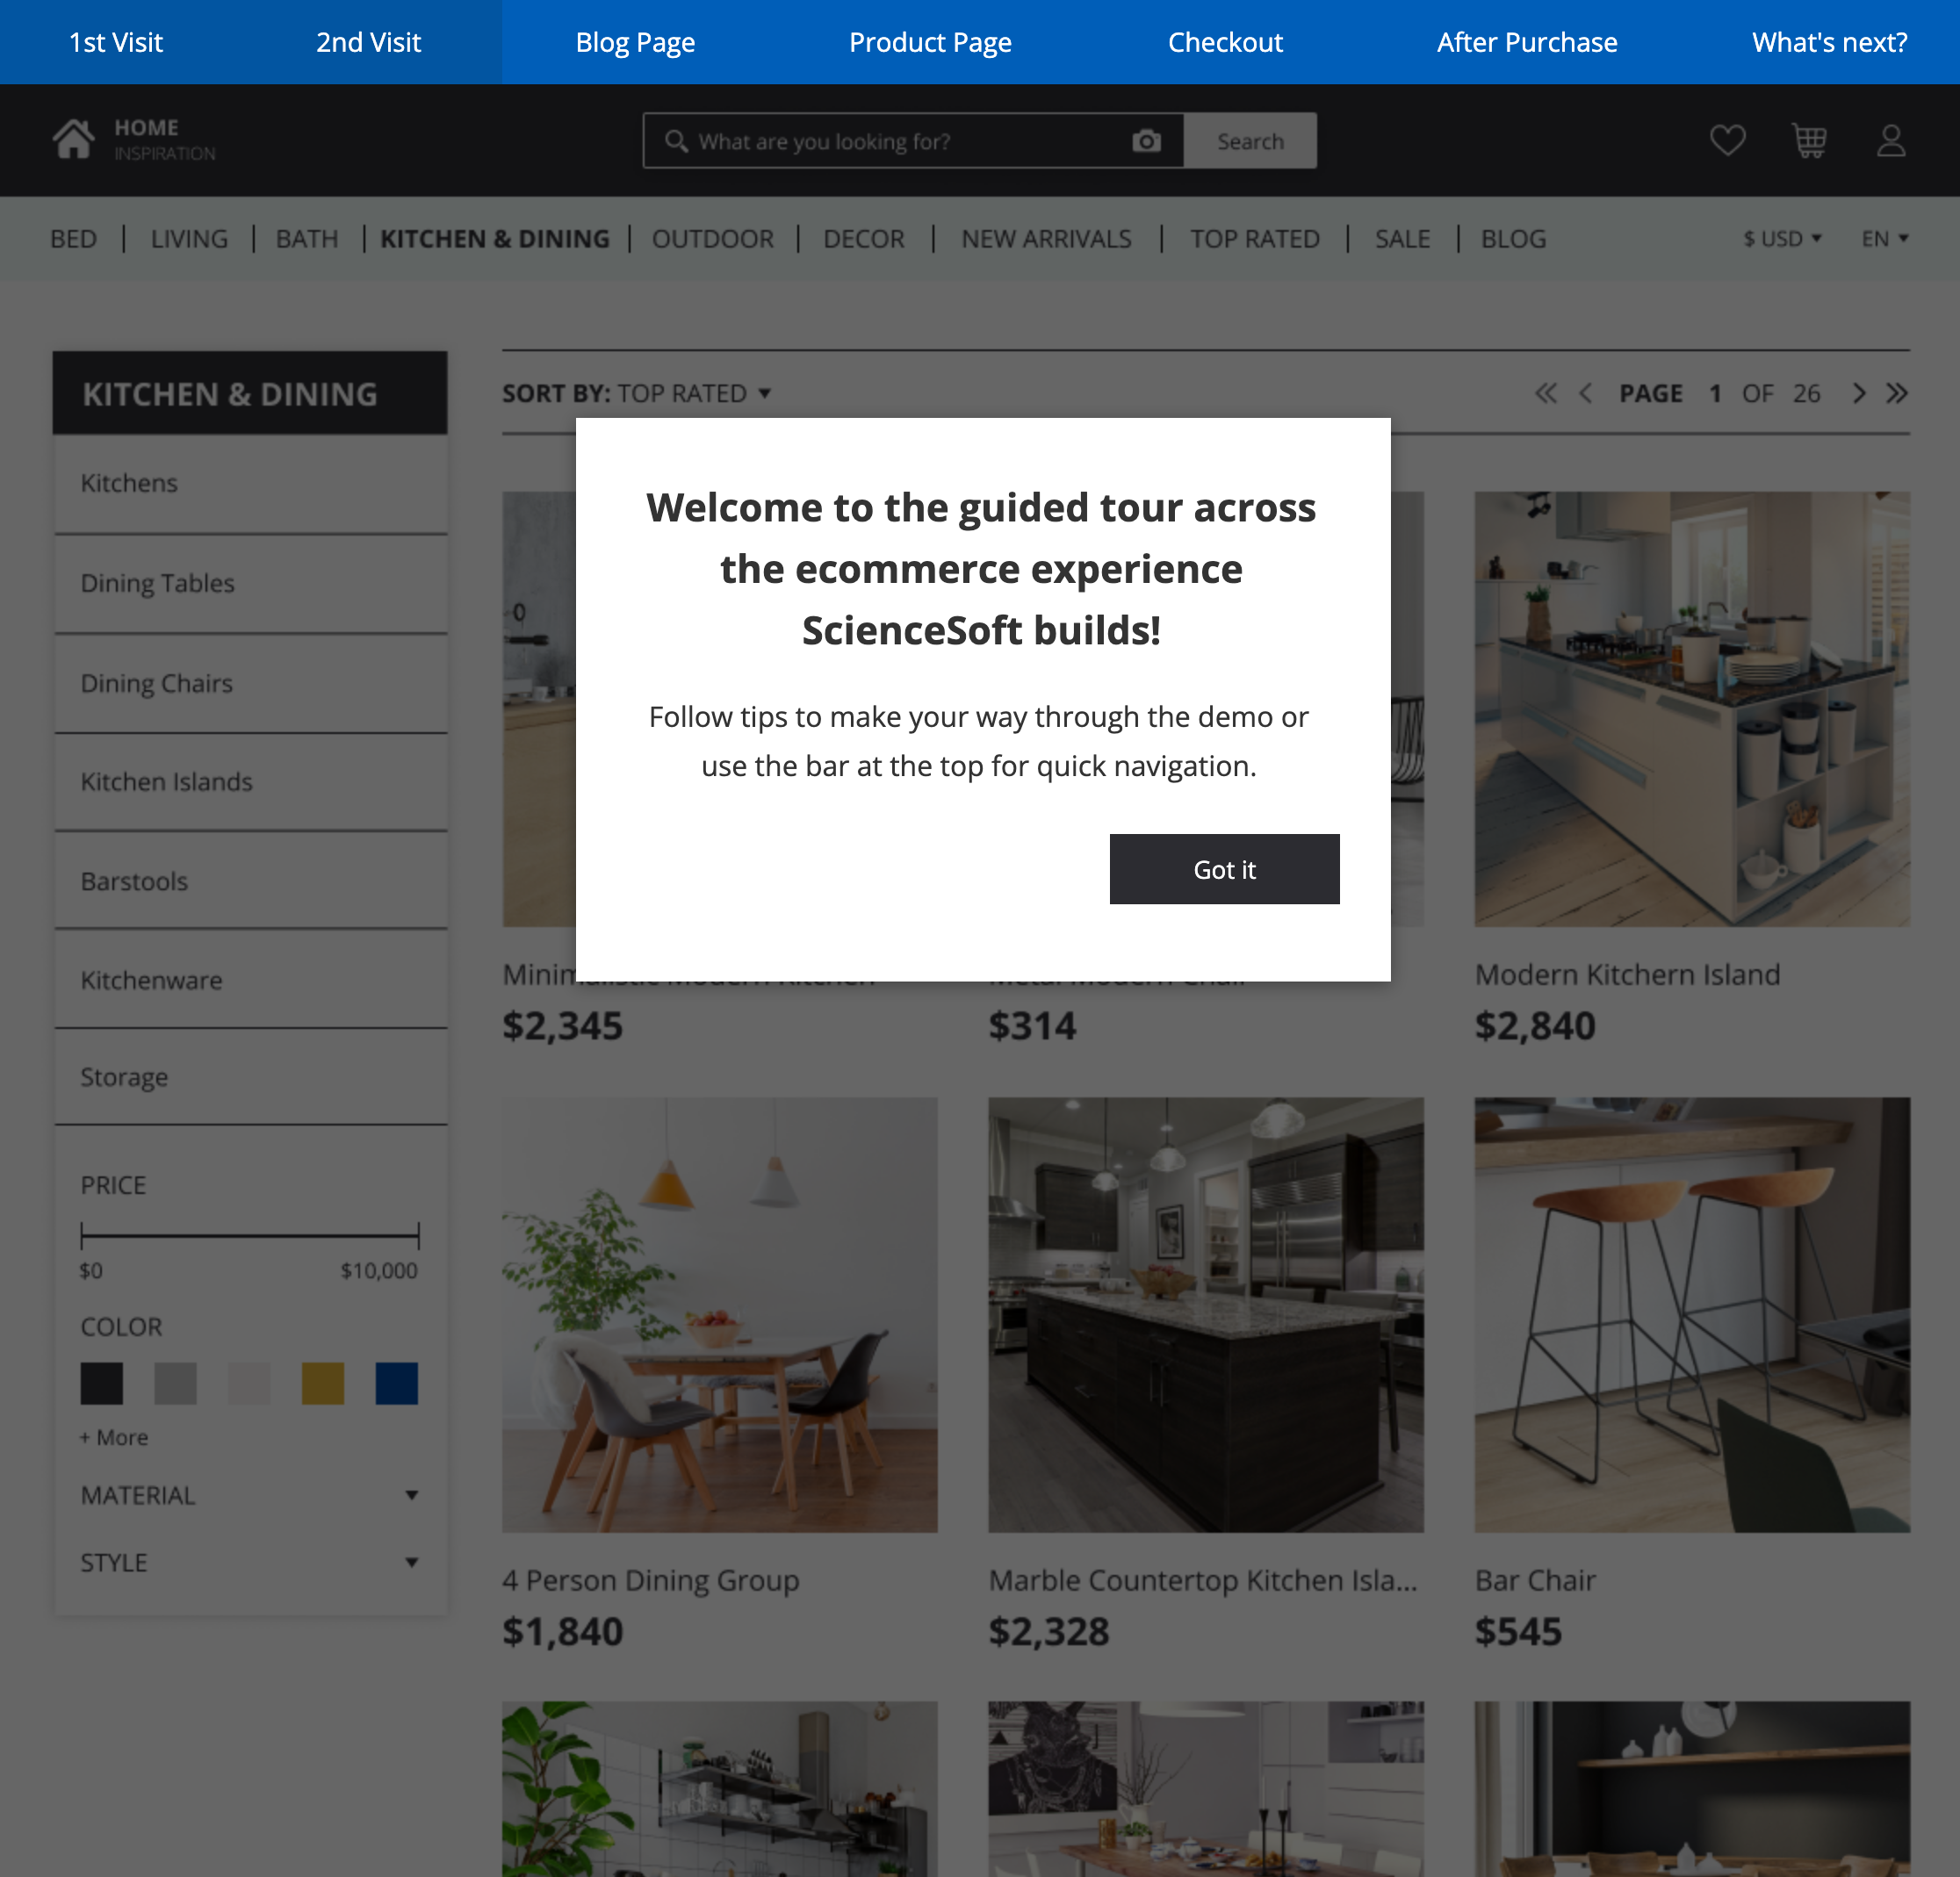Open the wishlist heart icon

point(1727,140)
